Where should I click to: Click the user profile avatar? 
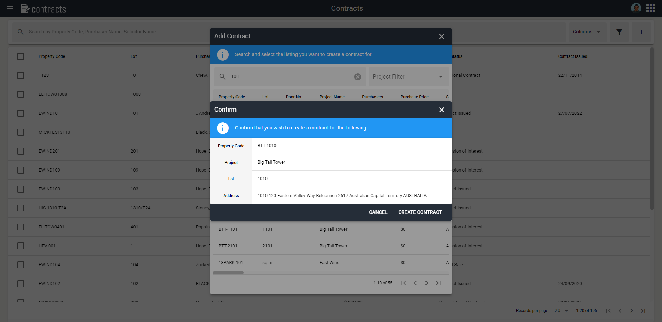636,8
